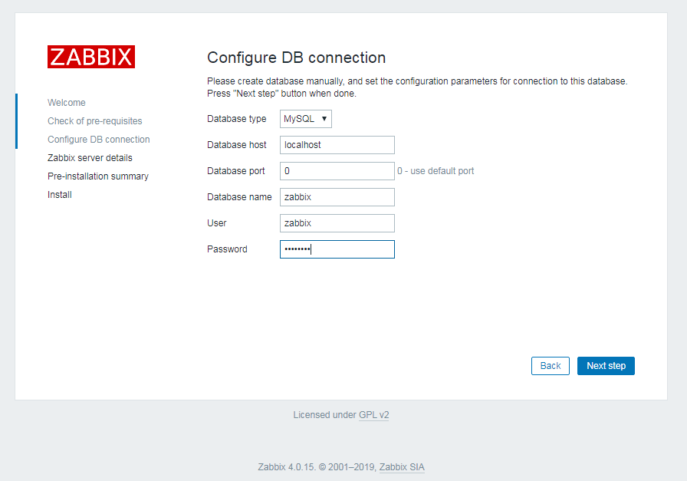This screenshot has width=687, height=481.
Task: Click the Database name field showing zabbix
Action: [x=337, y=197]
